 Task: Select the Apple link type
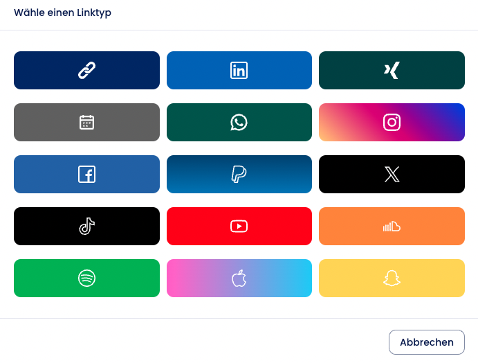point(239,278)
